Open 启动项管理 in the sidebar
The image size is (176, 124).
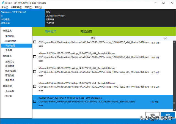pos(11,41)
